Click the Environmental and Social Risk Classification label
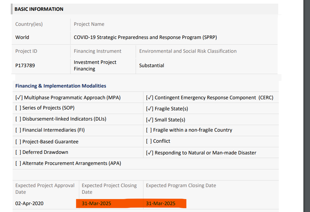Screen dimensions: 310x212 pos(188,51)
